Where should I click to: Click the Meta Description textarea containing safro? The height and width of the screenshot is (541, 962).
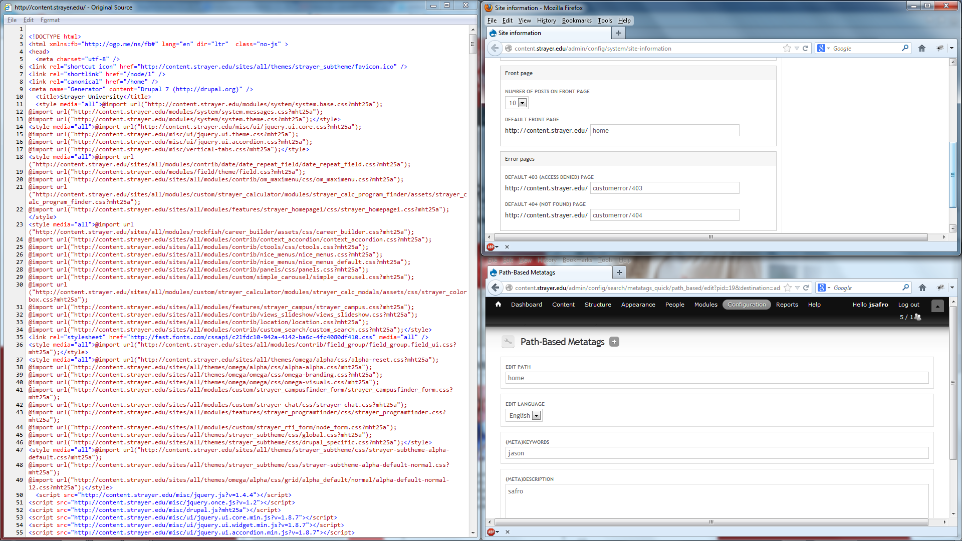717,501
